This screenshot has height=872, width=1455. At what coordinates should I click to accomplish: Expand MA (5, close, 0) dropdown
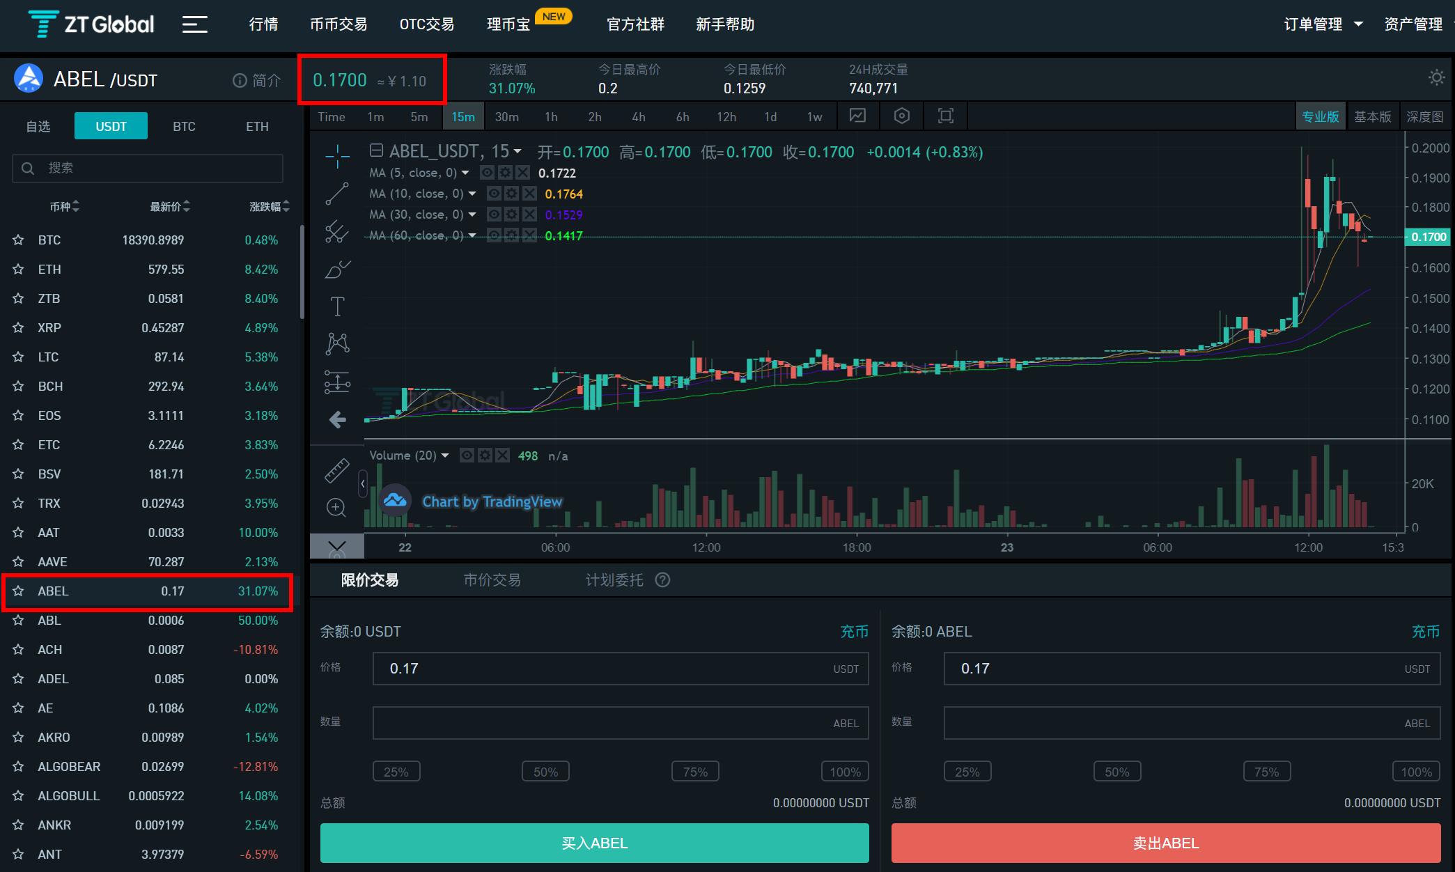[465, 173]
